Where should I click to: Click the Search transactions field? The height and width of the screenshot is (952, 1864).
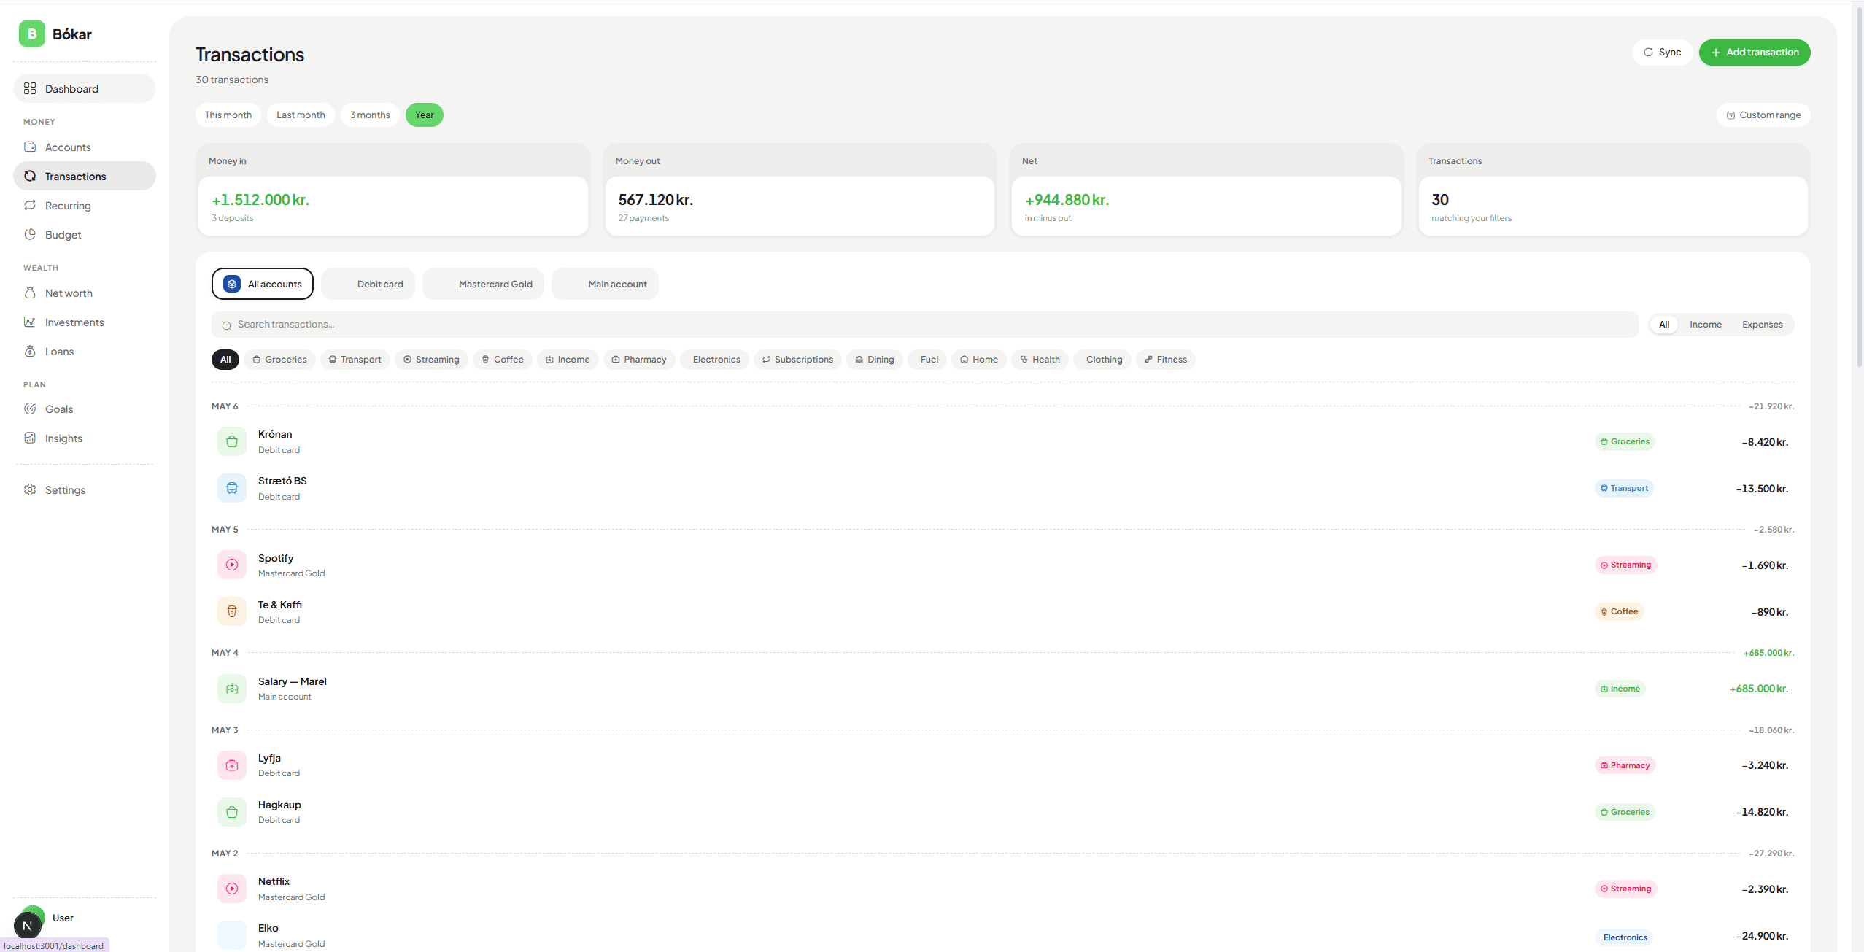[924, 325]
